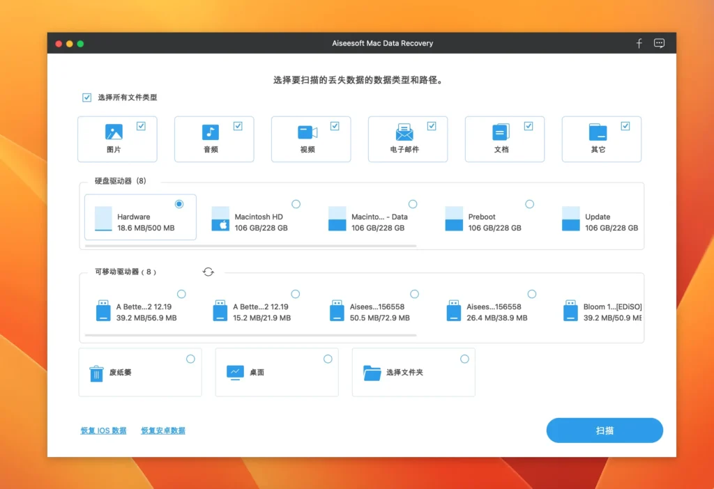Select the 废纸篓 radio button
This screenshot has width=714, height=489.
click(190, 359)
